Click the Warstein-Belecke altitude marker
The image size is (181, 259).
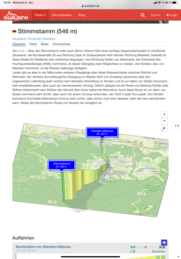[102, 132]
